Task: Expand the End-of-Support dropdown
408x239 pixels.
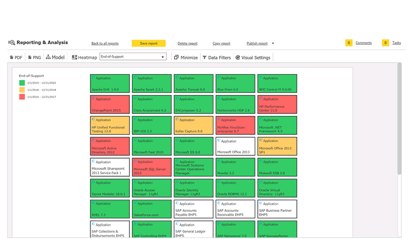Action: (163, 57)
